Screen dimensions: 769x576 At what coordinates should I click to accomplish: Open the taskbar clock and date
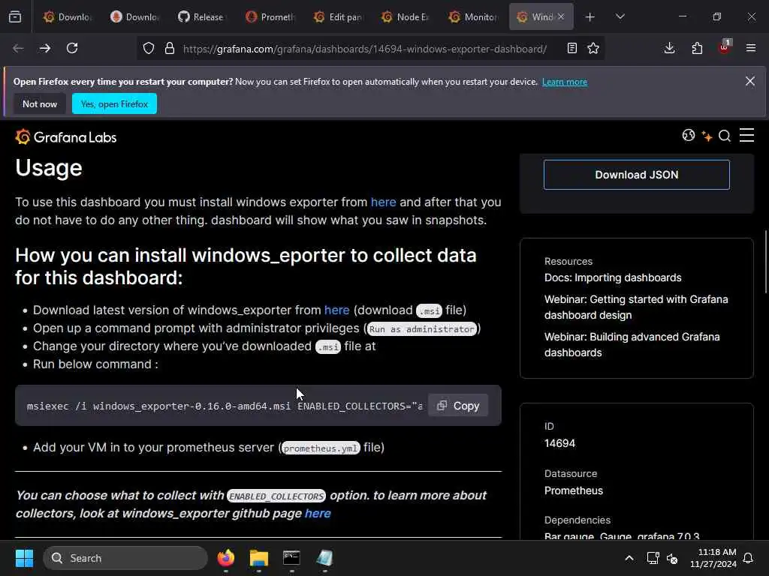[x=713, y=558]
